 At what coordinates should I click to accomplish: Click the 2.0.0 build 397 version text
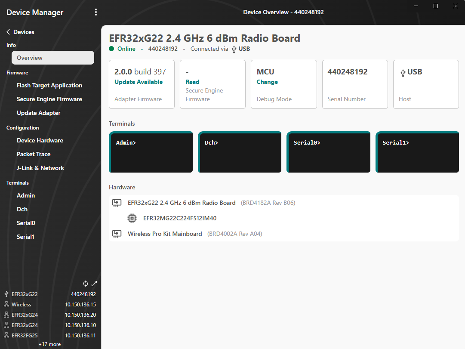pos(140,72)
